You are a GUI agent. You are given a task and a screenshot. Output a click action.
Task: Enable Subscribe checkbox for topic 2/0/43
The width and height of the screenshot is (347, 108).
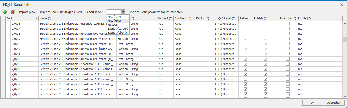pos(288,64)
